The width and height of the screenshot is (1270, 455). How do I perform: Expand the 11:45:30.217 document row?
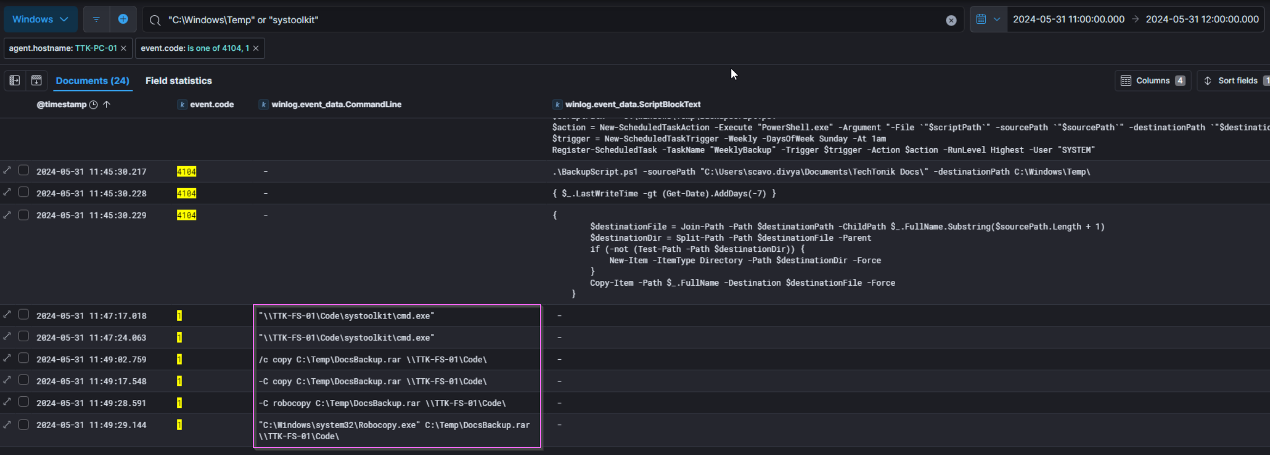click(x=7, y=171)
